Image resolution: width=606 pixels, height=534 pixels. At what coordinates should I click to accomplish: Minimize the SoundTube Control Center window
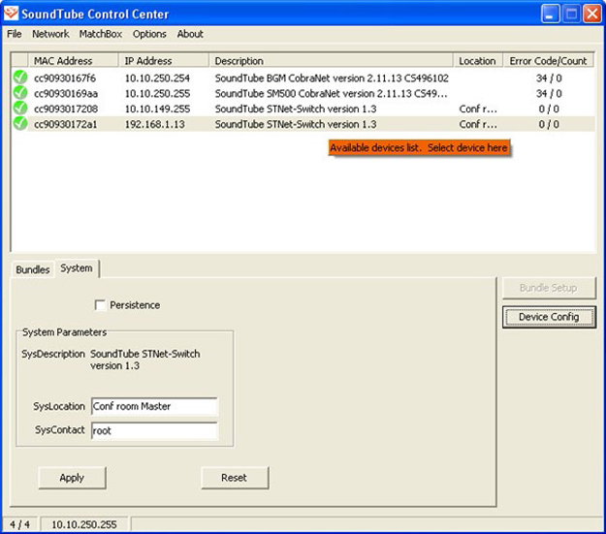[x=551, y=14]
